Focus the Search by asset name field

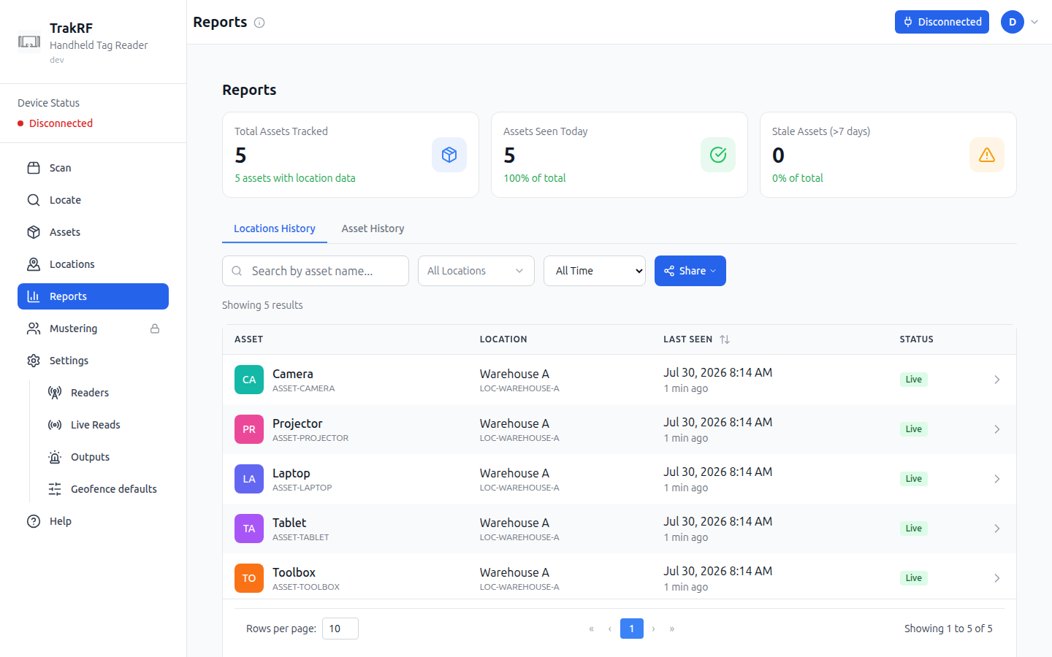pos(316,271)
